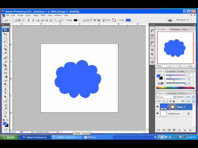This screenshot has height=148, width=198.
Task: Toggle lock image pixels
Action: 167,101
